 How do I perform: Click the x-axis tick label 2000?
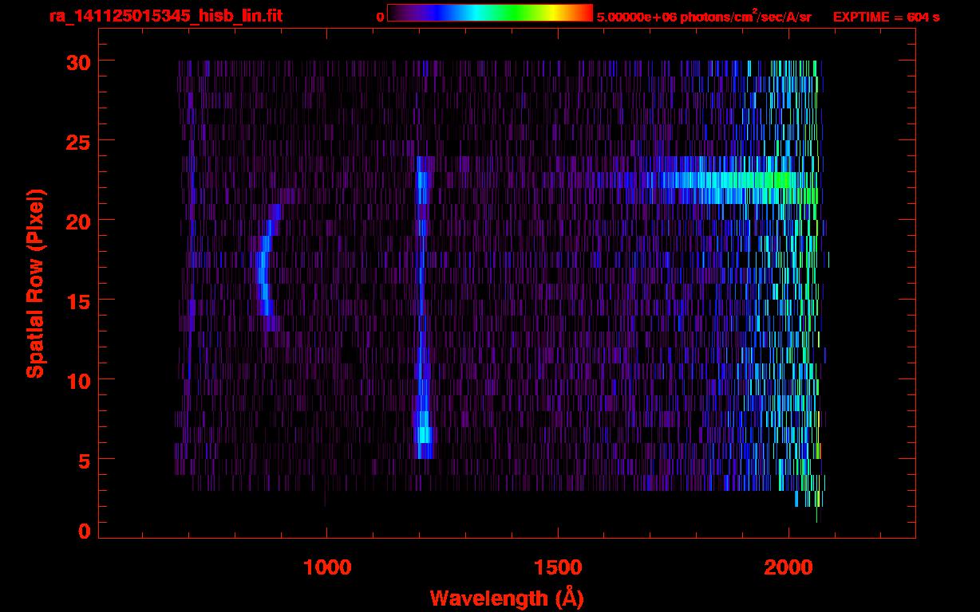(x=788, y=567)
